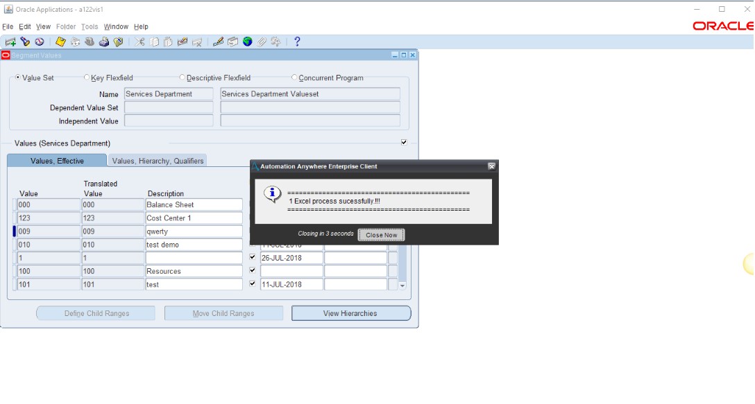Click the Print toolbar icon
Viewport: 755px width, 404px height.
point(103,42)
